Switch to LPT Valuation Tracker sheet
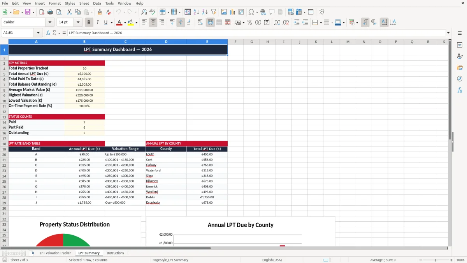This screenshot has height=263, width=467. (55, 253)
